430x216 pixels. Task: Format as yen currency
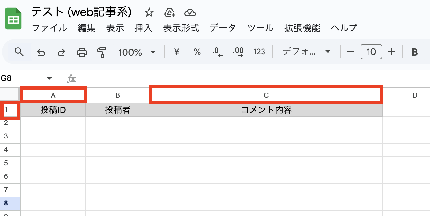(176, 52)
